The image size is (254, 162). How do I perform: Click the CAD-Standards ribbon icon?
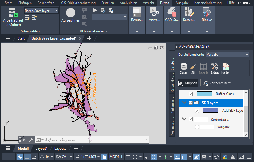tap(172, 13)
